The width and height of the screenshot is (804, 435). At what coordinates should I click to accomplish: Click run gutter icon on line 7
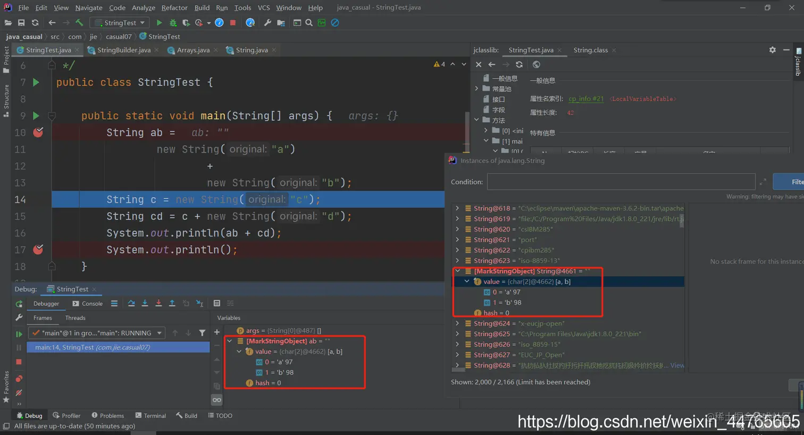coord(36,82)
